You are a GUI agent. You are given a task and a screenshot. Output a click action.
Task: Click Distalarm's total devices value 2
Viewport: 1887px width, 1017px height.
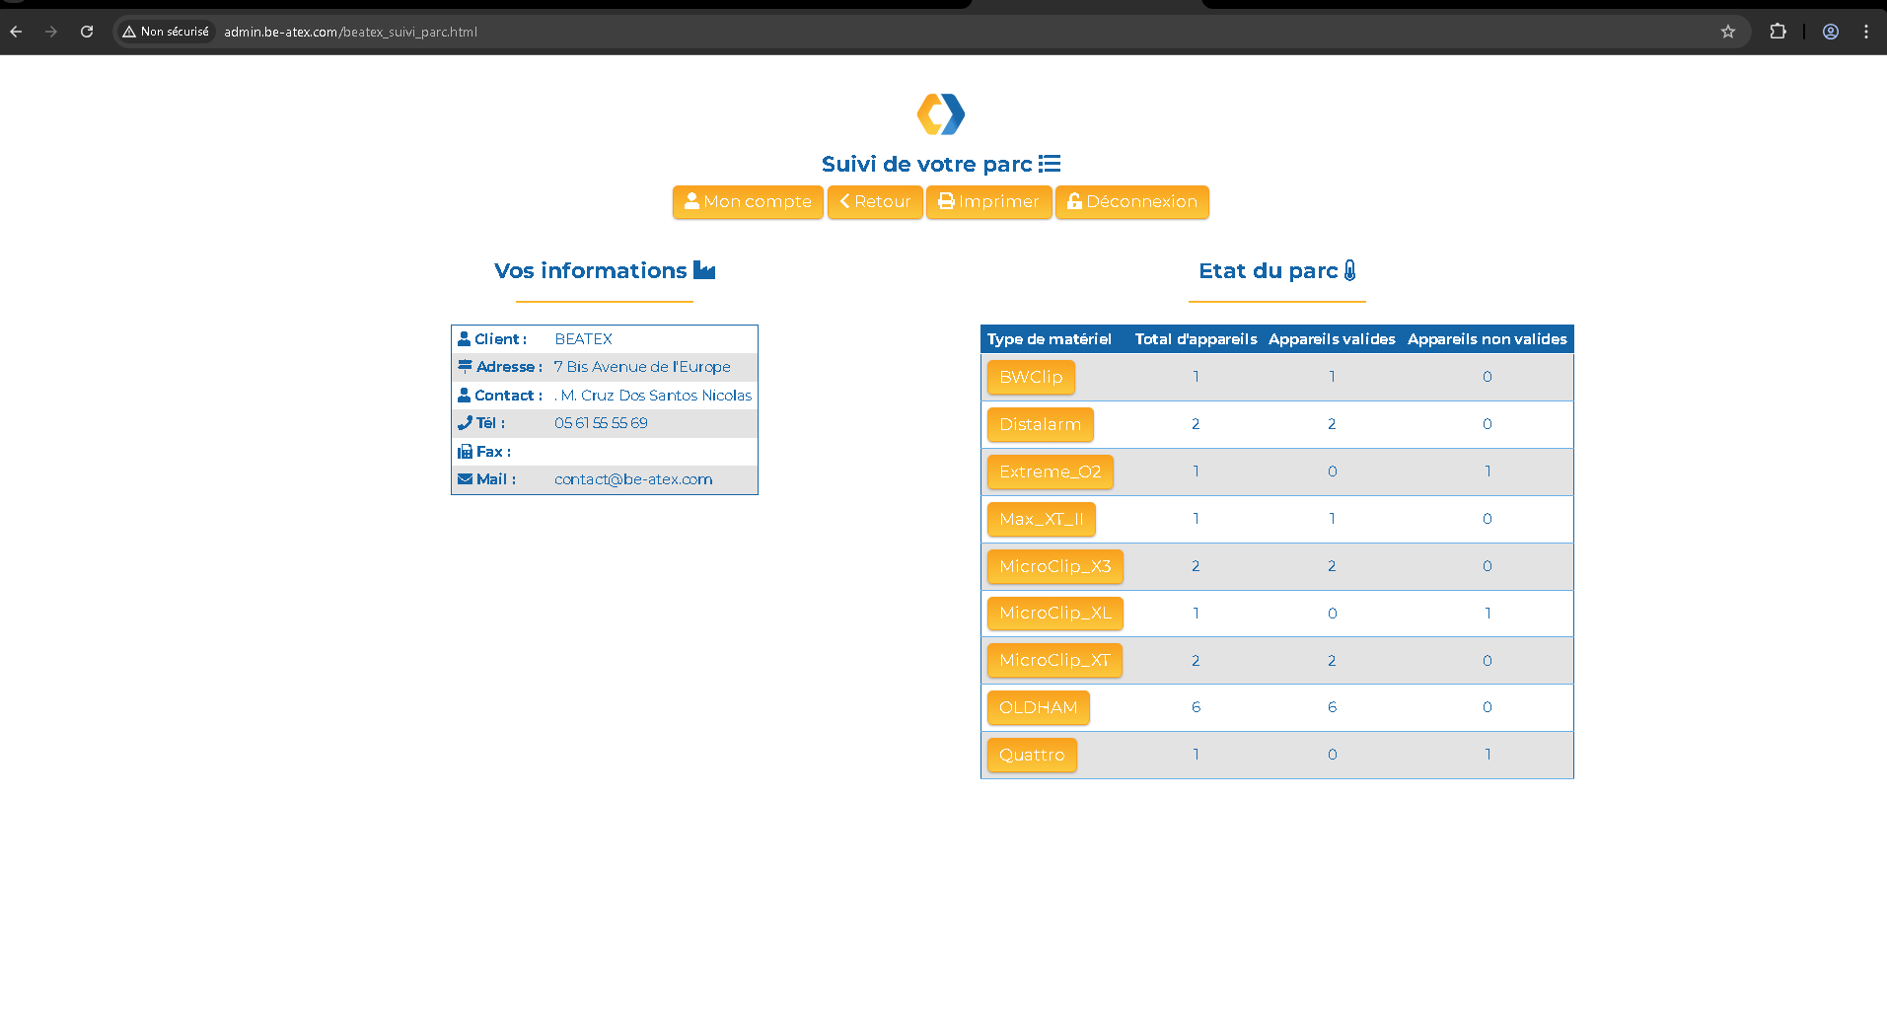coord(1196,424)
